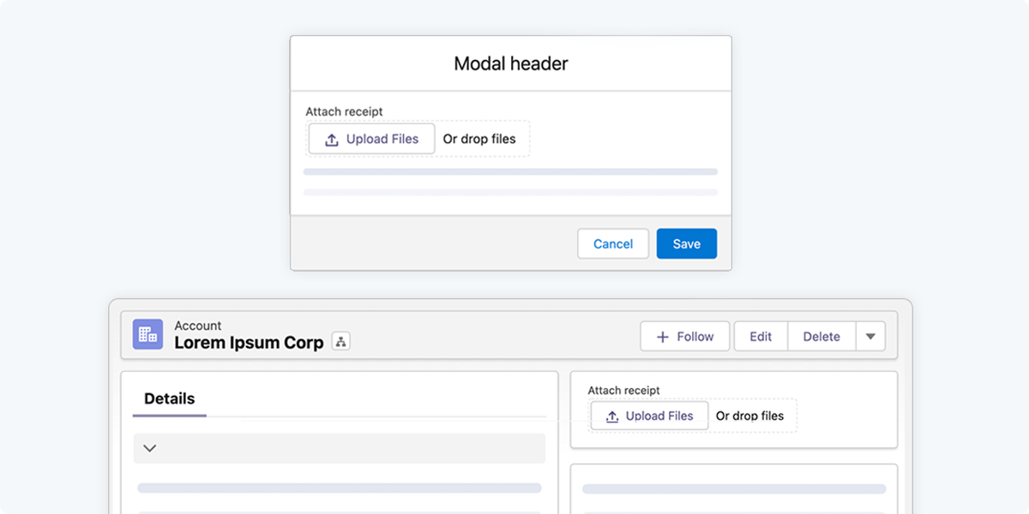Delete the Lorem Ipsum Corp account record
The height and width of the screenshot is (514, 1029).
[821, 336]
